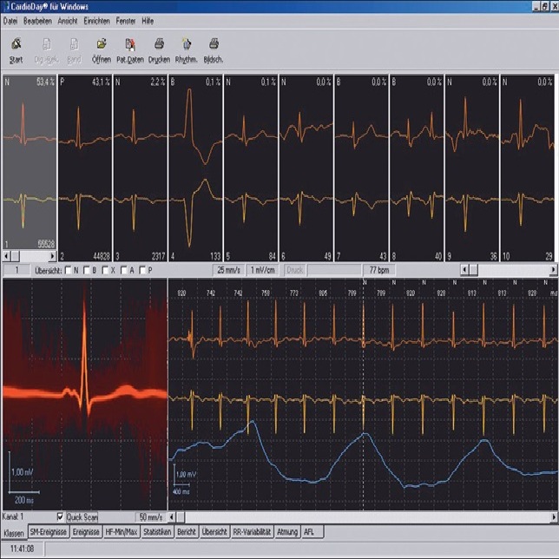Click the Kanal 1 label
The width and height of the screenshot is (559, 559).
click(13, 516)
